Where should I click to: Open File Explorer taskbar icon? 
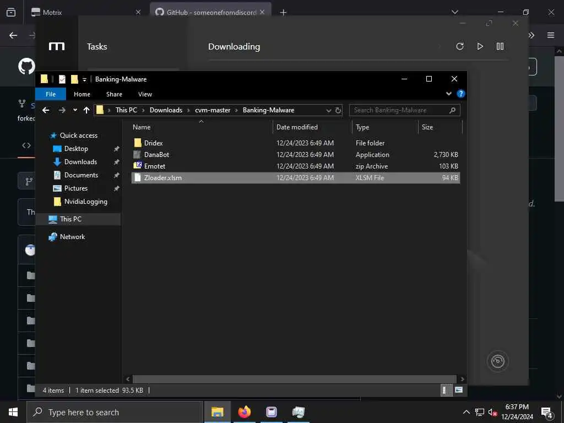point(217,412)
